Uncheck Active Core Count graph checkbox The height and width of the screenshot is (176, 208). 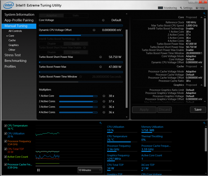[x=5, y=157]
